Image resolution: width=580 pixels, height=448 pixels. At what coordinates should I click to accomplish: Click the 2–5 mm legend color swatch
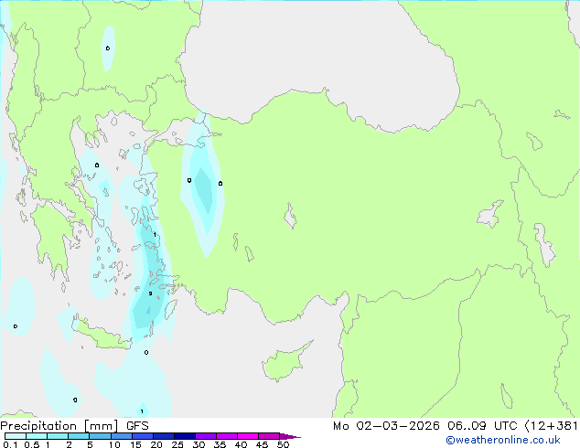79,436
